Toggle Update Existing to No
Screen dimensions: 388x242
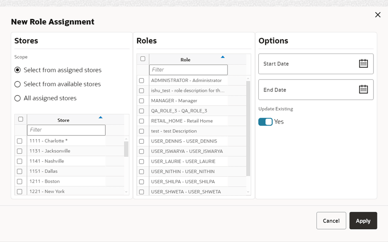tap(265, 121)
